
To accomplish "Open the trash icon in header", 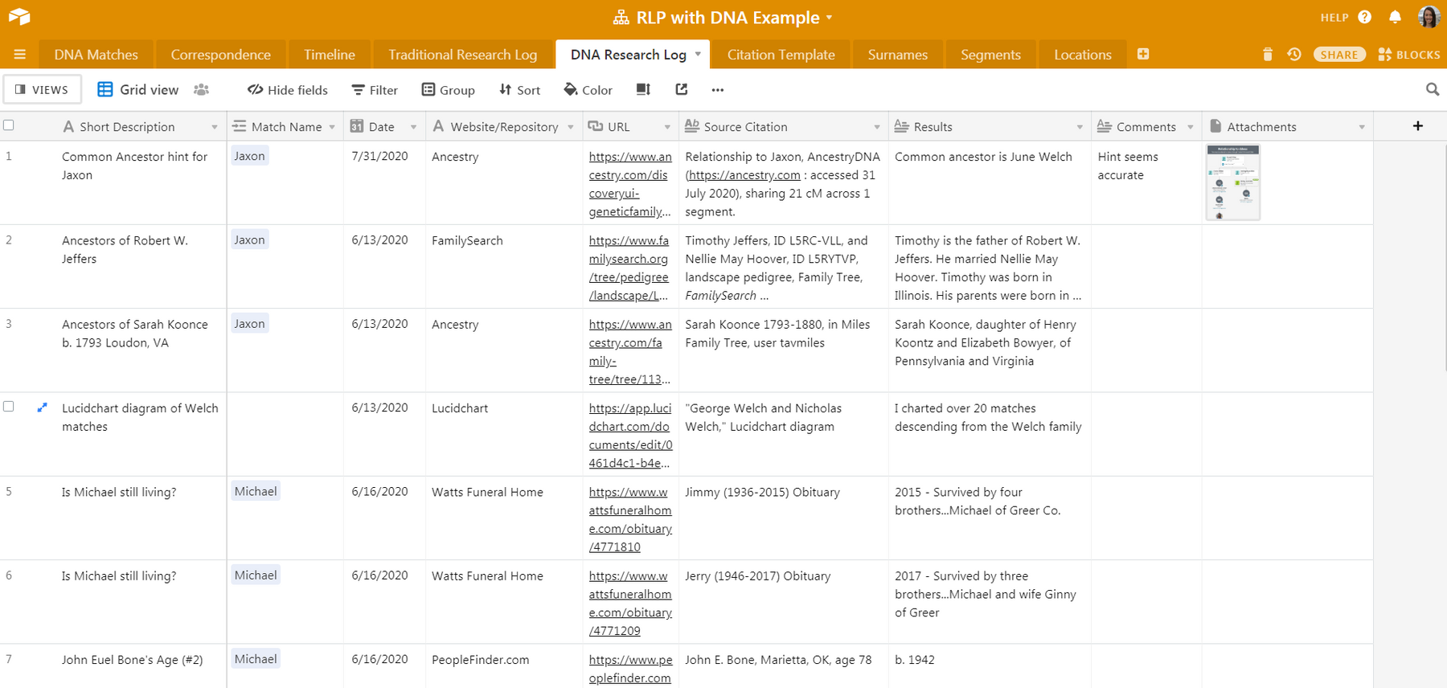I will coord(1268,55).
